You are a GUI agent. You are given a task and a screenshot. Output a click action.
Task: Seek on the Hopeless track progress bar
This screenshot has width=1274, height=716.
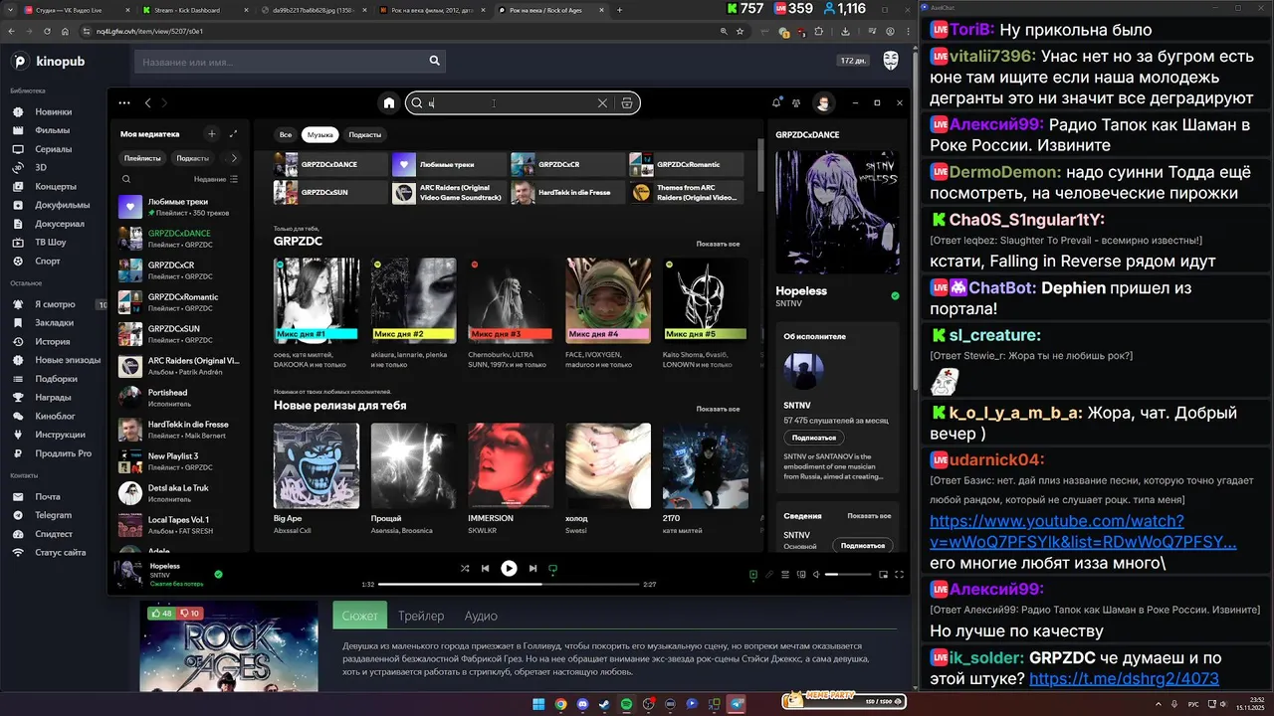(x=509, y=584)
